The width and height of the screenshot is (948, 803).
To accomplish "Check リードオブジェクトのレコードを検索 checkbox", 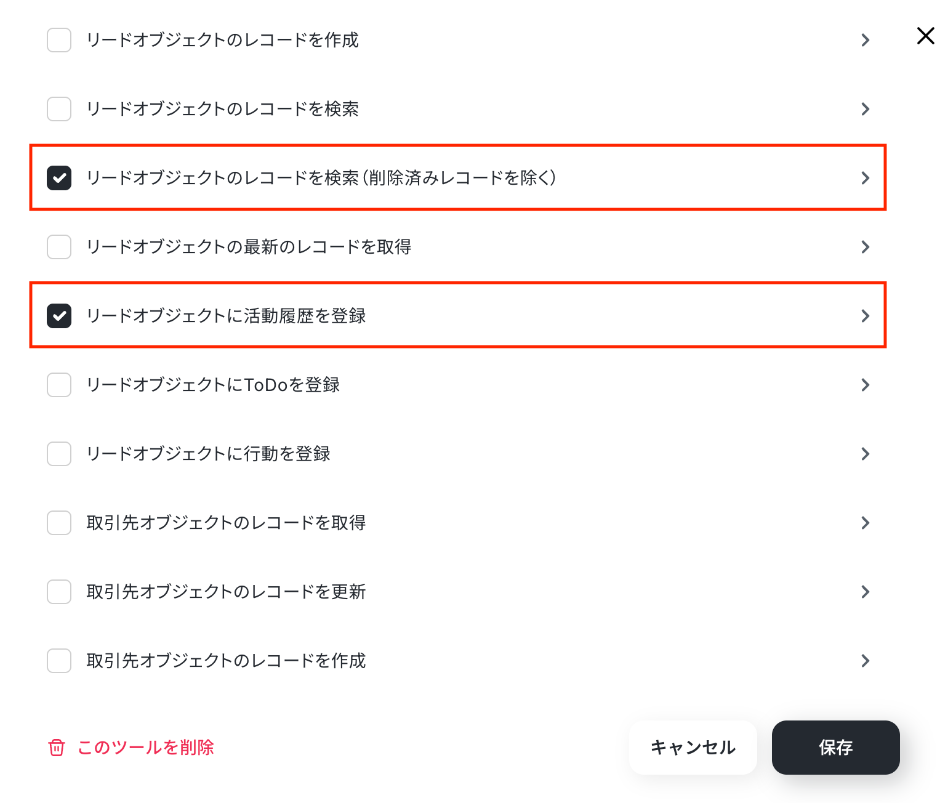I will (x=59, y=109).
